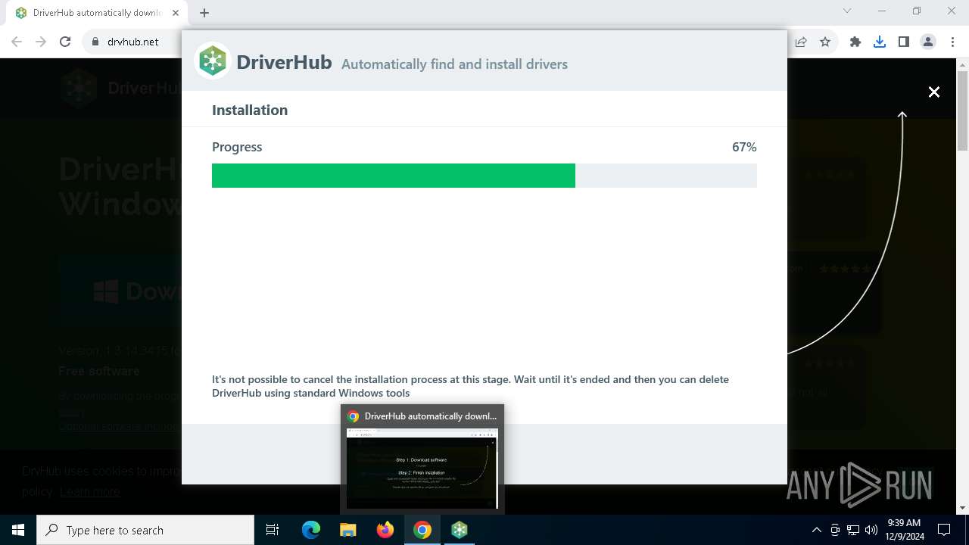The image size is (969, 545).
Task: Open volume control in system tray
Action: pyautogui.click(x=871, y=530)
